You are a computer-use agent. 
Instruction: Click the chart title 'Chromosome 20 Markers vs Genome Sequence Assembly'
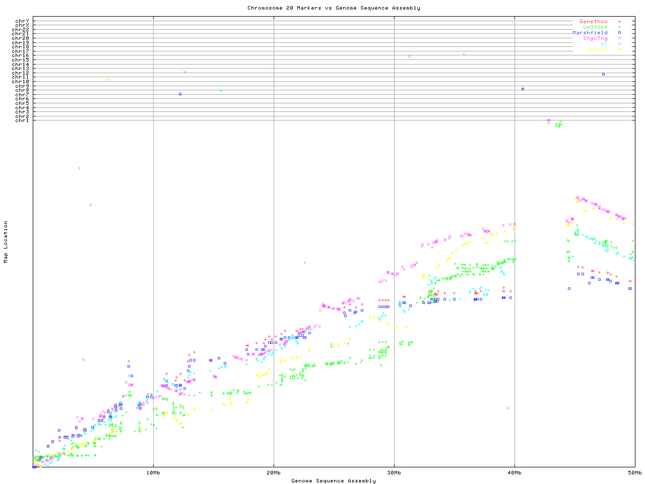coord(334,8)
